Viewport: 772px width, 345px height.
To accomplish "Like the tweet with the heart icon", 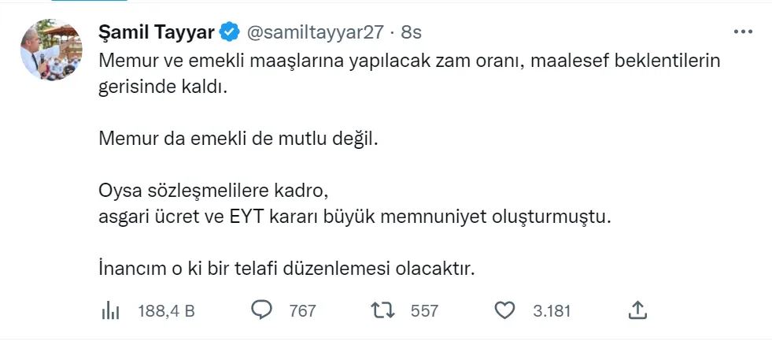I will click(504, 310).
